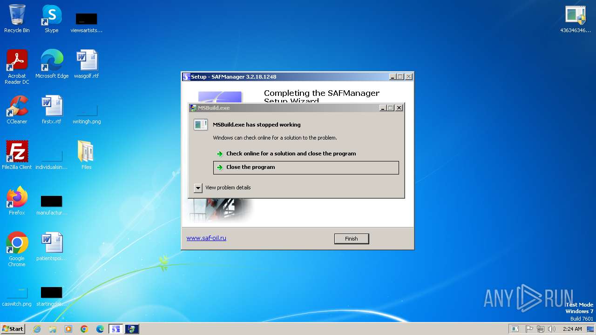The width and height of the screenshot is (596, 335).
Task: Close the MSBuild.exe error dialog
Action: click(x=399, y=108)
